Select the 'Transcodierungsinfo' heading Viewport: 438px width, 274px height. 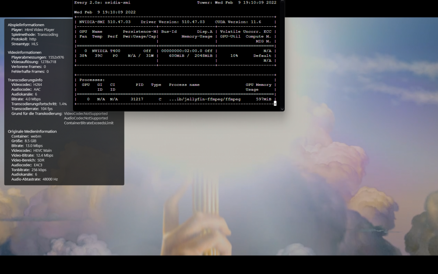click(x=25, y=80)
